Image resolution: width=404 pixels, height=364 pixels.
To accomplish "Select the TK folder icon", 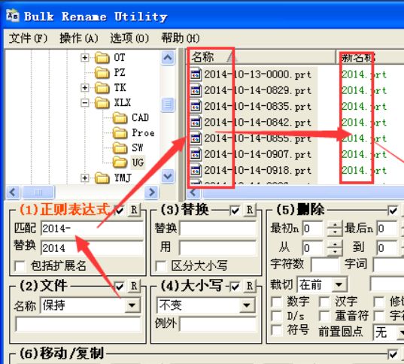I will point(102,88).
